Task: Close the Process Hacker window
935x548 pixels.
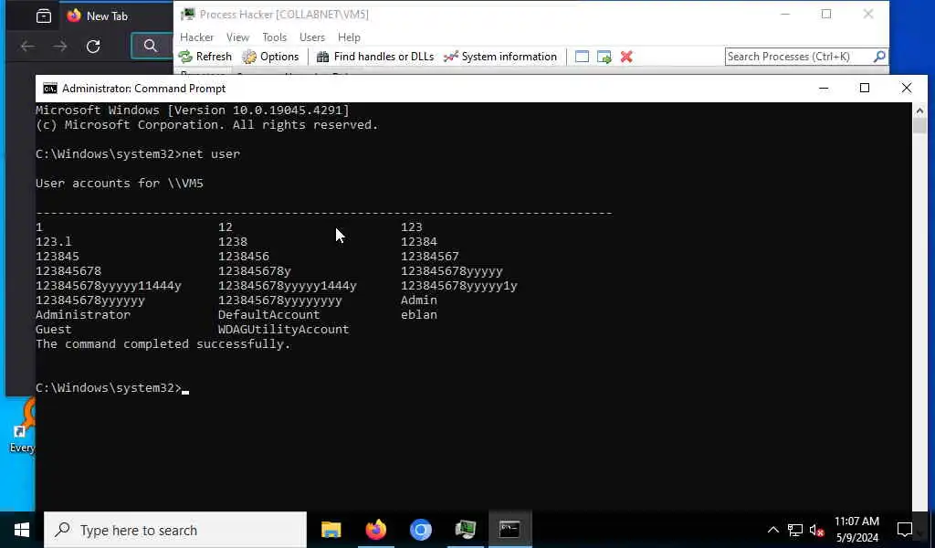Action: pos(868,14)
